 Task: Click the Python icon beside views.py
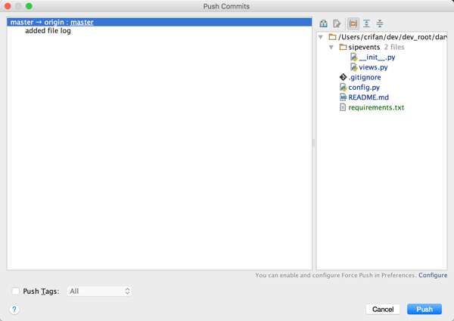click(x=354, y=67)
